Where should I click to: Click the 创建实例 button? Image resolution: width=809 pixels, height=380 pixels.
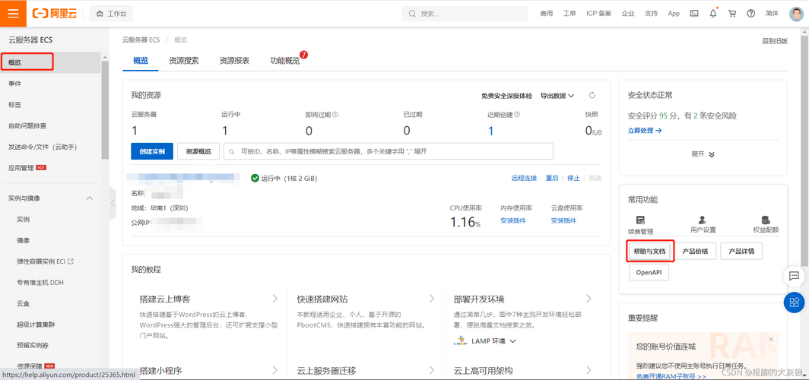tap(152, 151)
